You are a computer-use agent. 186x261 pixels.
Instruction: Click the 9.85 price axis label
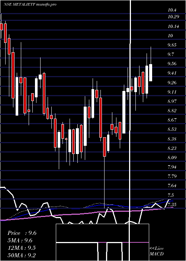(173, 45)
